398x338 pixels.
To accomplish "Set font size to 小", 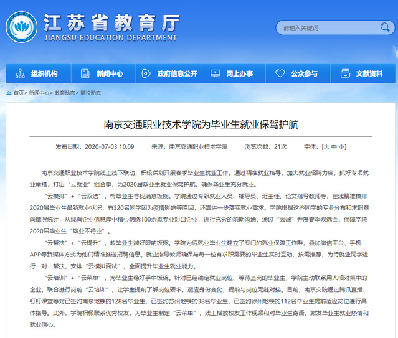I will pos(342,147).
